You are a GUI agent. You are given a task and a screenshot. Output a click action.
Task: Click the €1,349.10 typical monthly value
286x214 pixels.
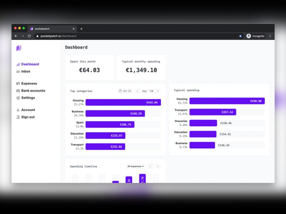coord(141,70)
